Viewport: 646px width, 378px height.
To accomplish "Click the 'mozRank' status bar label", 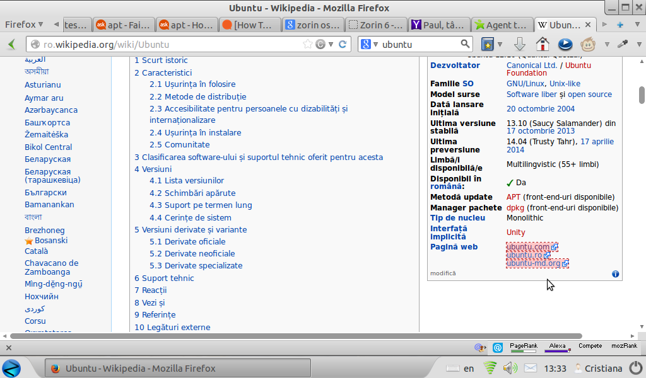I will pyautogui.click(x=624, y=346).
